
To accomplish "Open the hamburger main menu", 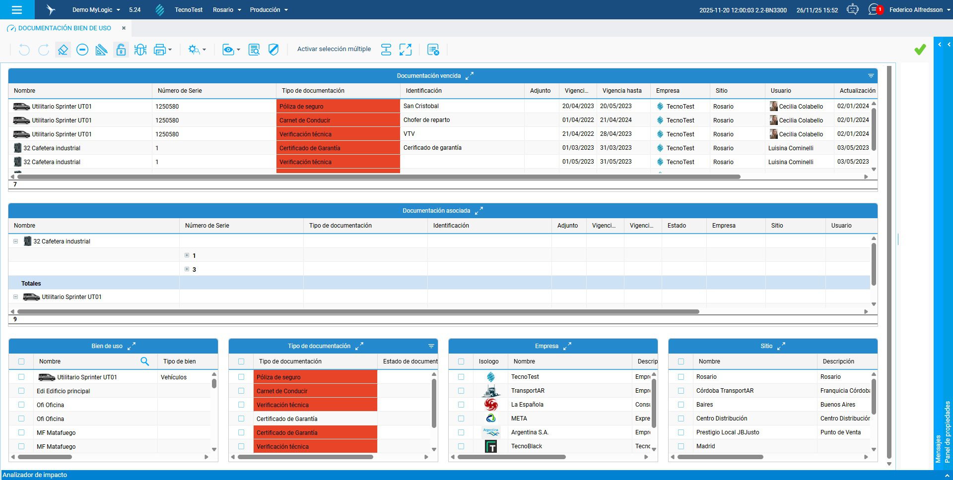I will [17, 9].
